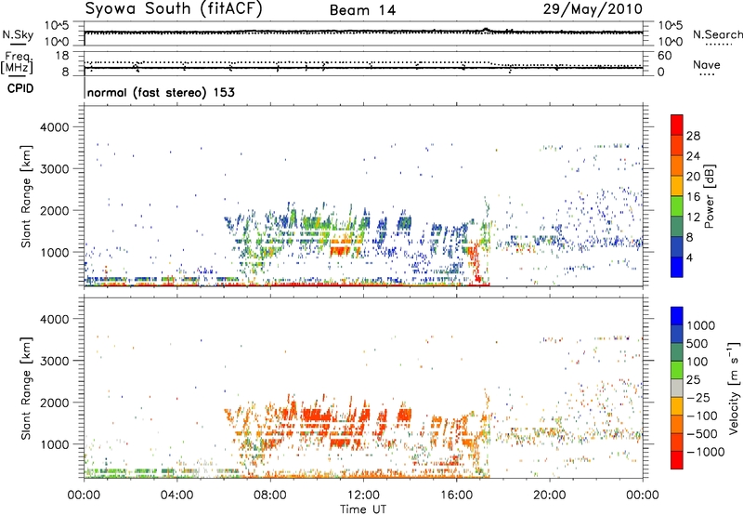Click the light green 12–16 dB Power color segment
This screenshot has width=743, height=515.
(x=677, y=205)
